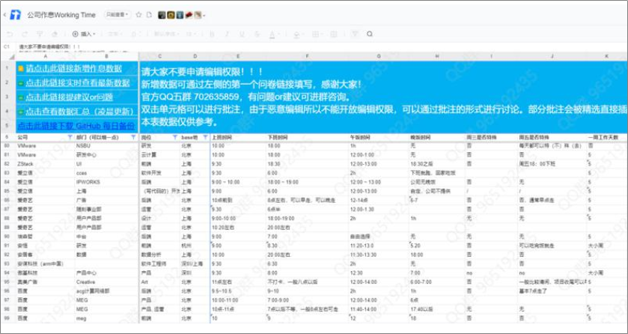Open the filter for 岗位 column
The height and width of the screenshot is (334, 628).
click(174, 137)
